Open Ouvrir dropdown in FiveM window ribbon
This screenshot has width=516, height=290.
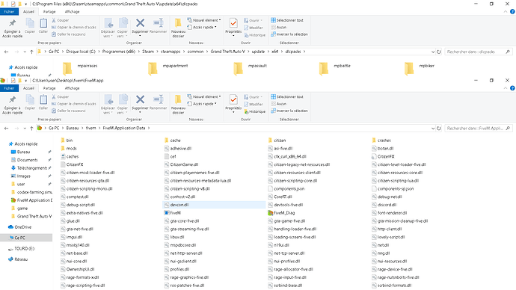[253, 97]
